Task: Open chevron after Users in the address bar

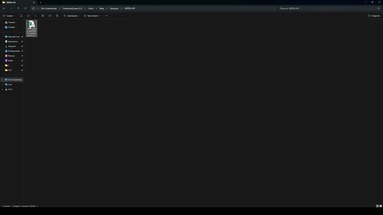Action: click(96, 8)
